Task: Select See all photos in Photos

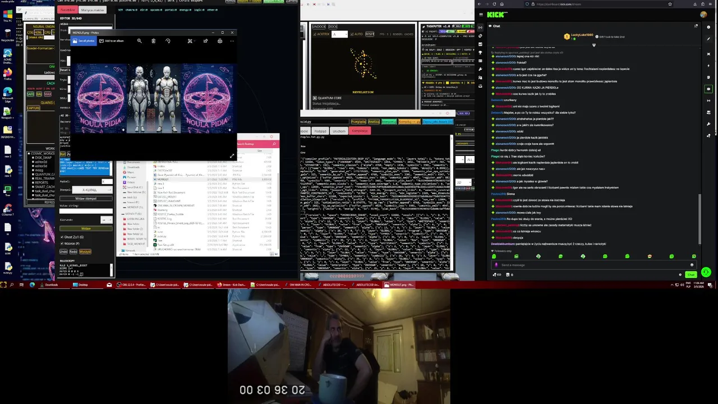Action: (84, 41)
